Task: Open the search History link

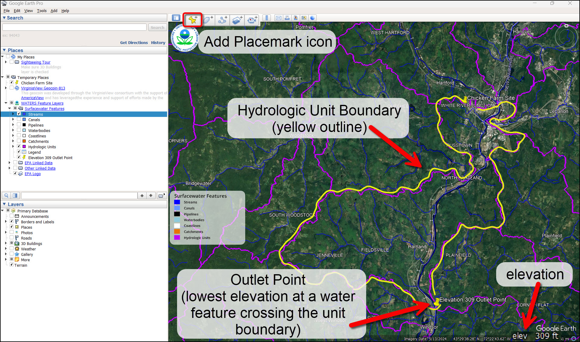Action: point(158,42)
